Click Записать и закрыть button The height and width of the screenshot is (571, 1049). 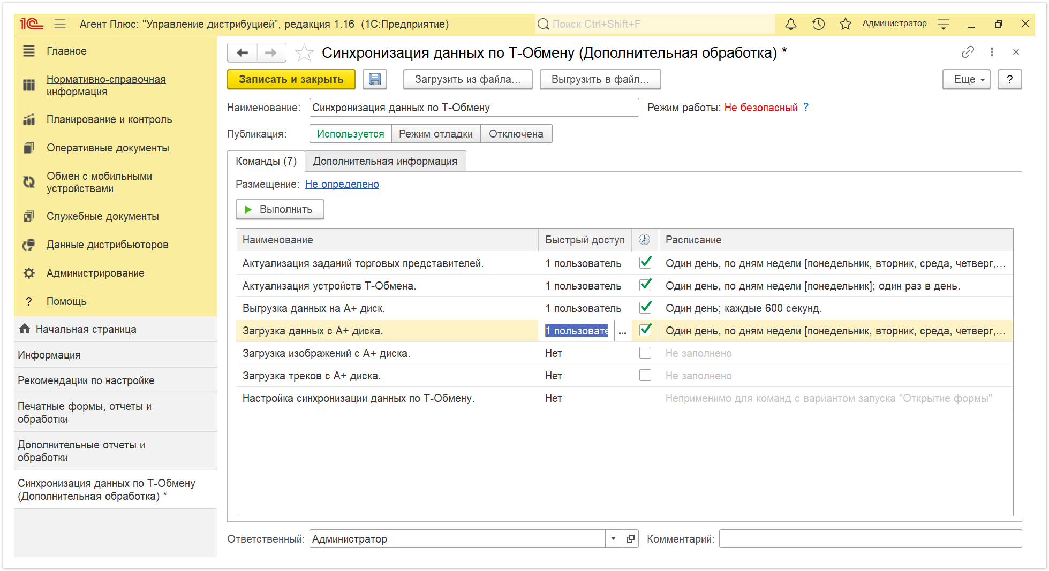(x=291, y=79)
